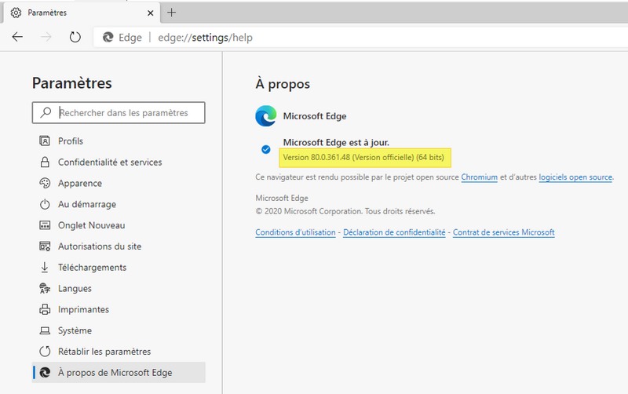
Task: Click the search field in Paramètres
Action: click(x=126, y=113)
